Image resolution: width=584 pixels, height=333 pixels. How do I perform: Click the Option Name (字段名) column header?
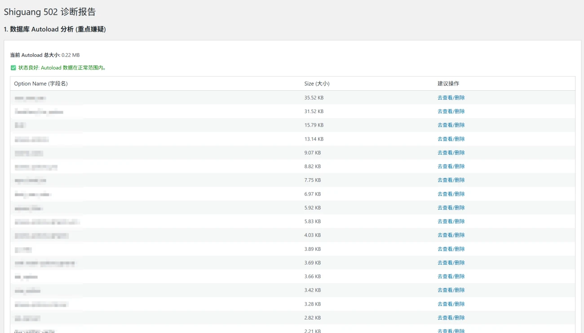(41, 84)
